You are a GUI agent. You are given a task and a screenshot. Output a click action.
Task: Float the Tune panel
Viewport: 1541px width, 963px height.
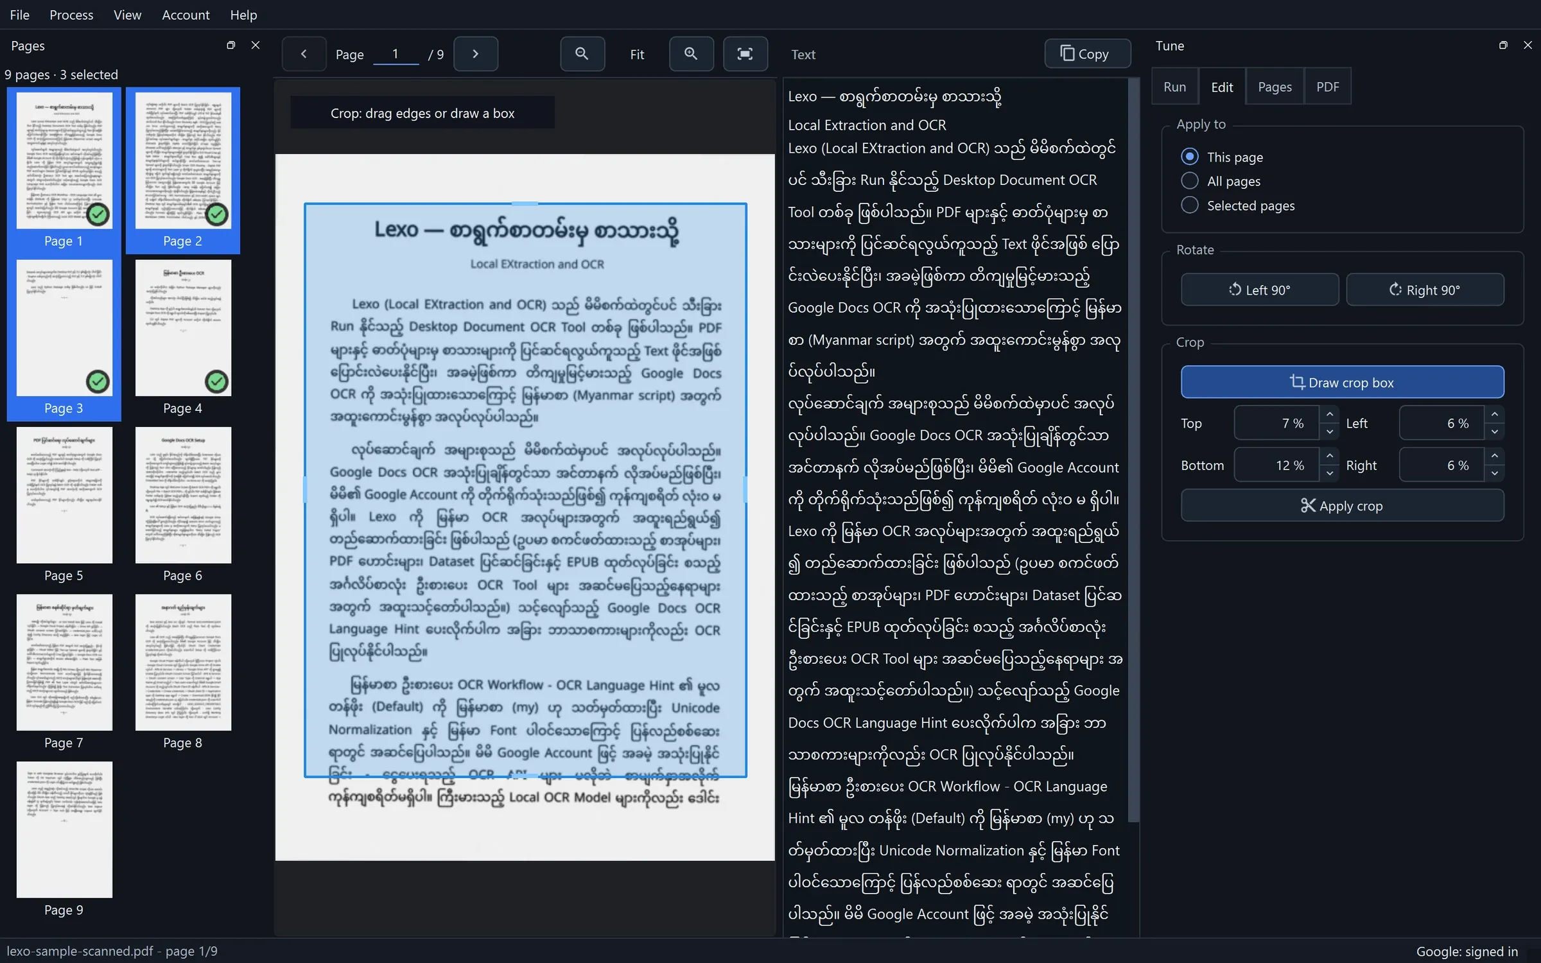[x=1503, y=45]
